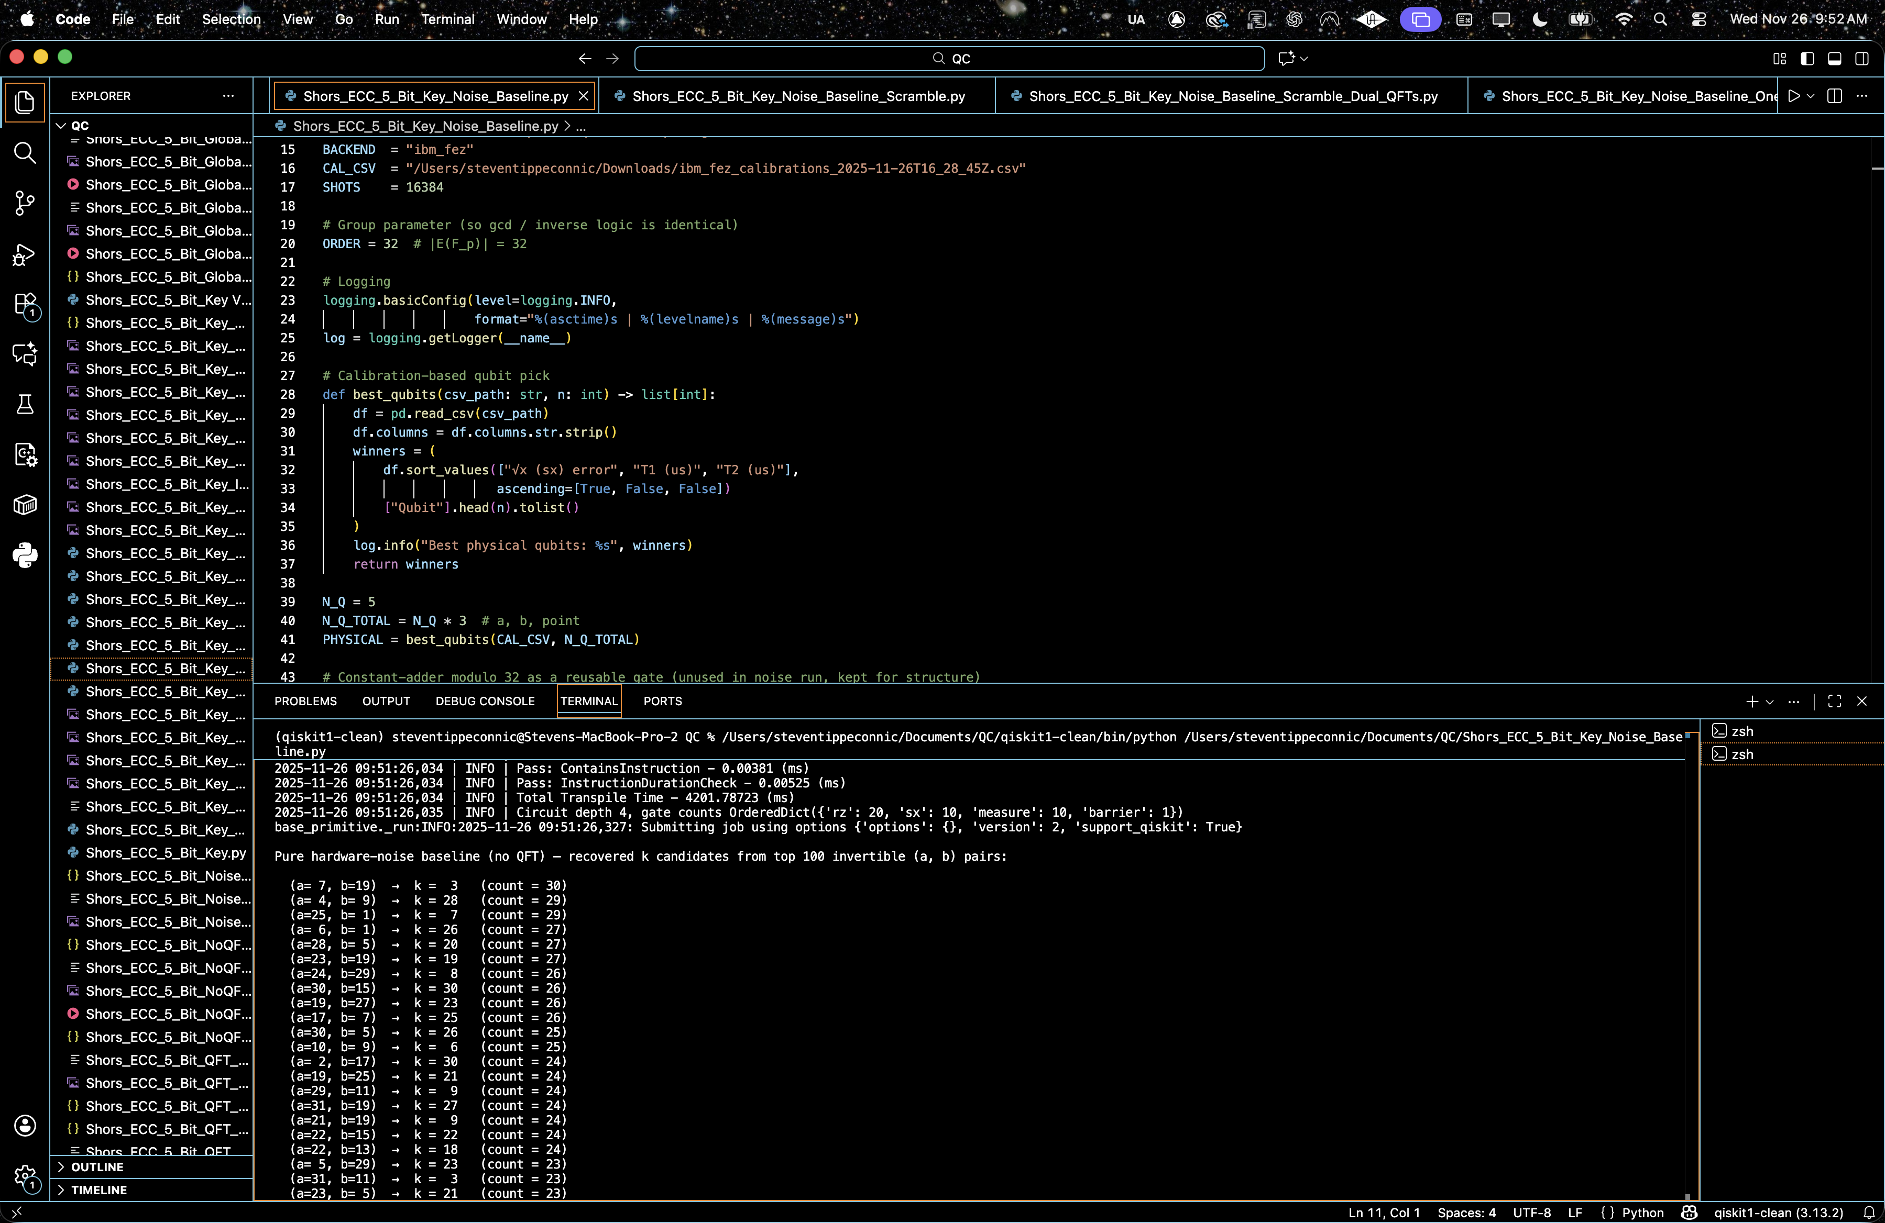
Task: Open Run and Debug view
Action: tap(25, 254)
